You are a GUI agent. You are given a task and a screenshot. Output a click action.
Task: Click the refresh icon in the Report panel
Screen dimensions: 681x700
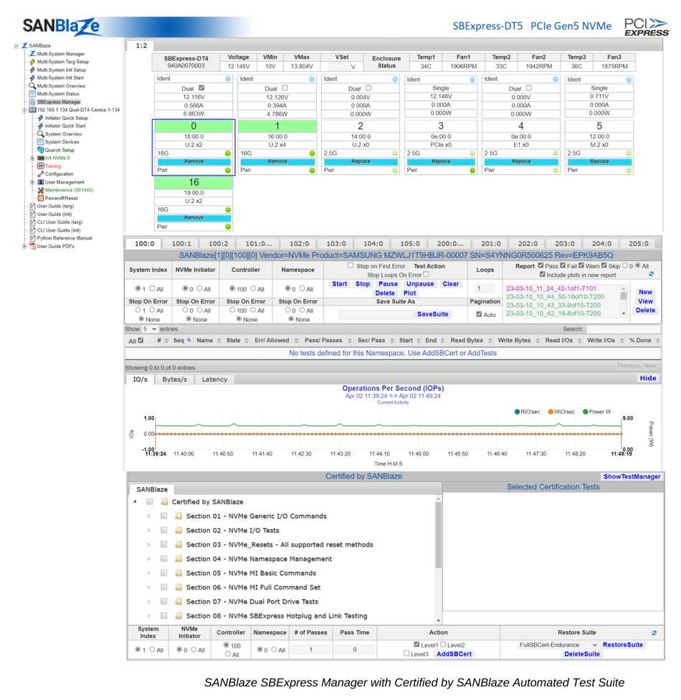click(x=651, y=274)
